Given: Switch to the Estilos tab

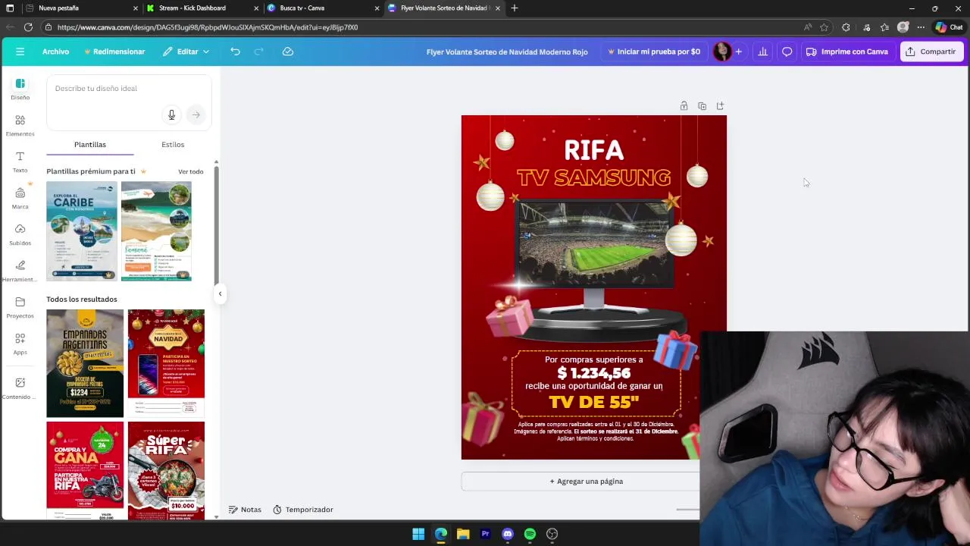Looking at the screenshot, I should [x=173, y=144].
